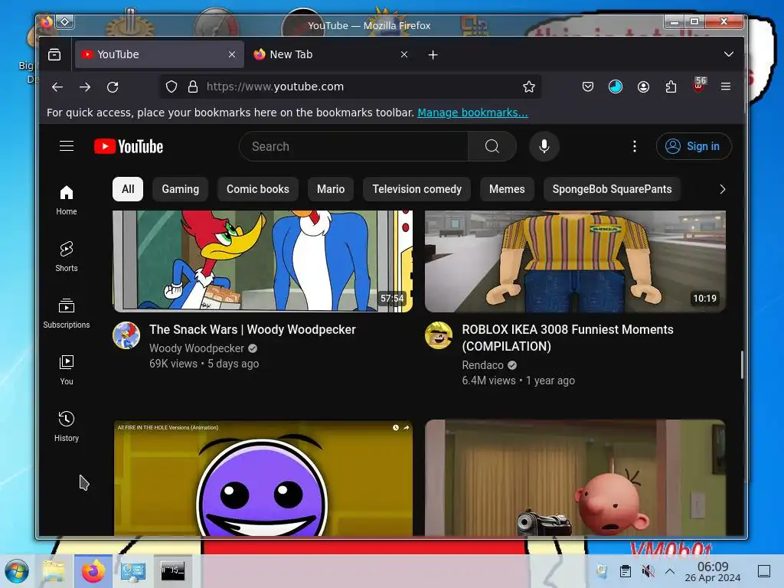Start voice search with the microphone
The image size is (784, 588).
pos(544,146)
